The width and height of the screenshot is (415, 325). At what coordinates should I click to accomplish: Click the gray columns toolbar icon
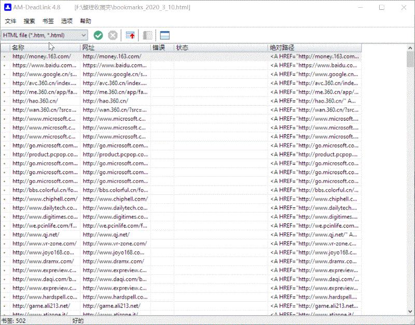[148, 35]
